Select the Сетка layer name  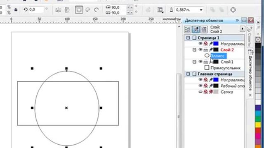[227, 92]
